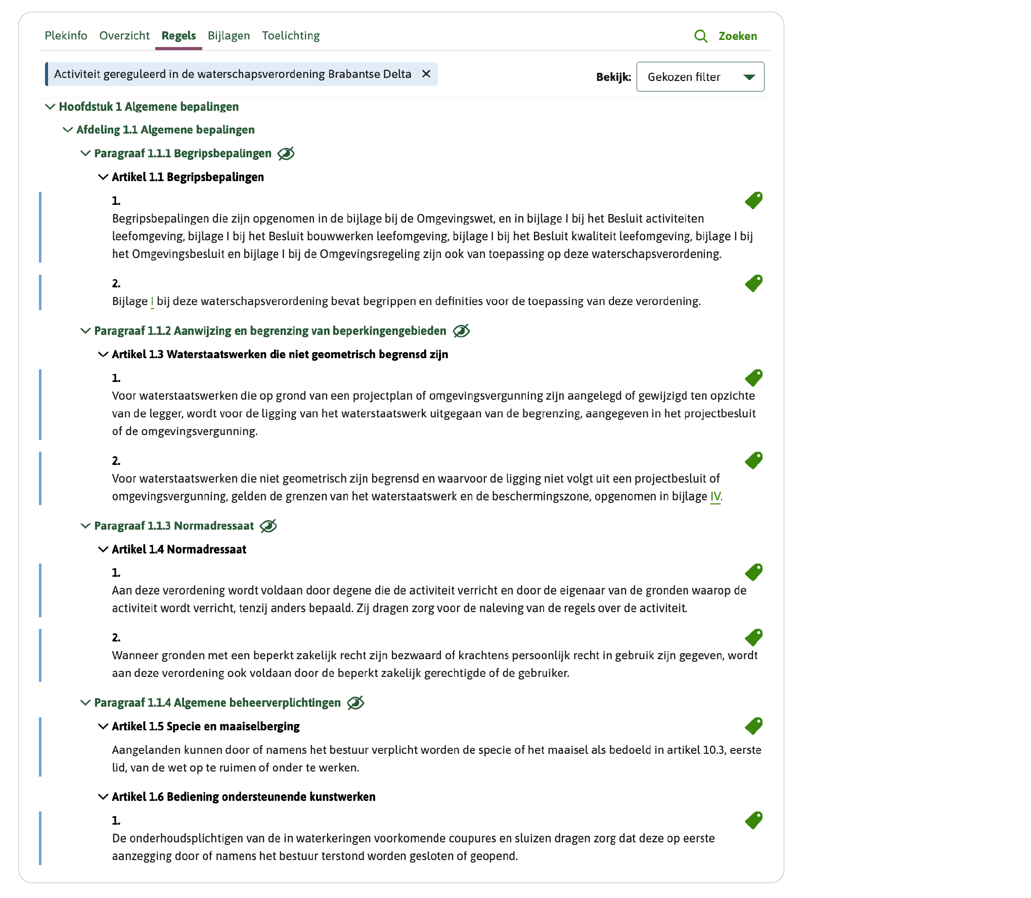Toggle eye icon for Paragraaf 1.1.4 Algemene beheerverplichtingen
This screenshot has height=898, width=1031.
click(x=355, y=703)
